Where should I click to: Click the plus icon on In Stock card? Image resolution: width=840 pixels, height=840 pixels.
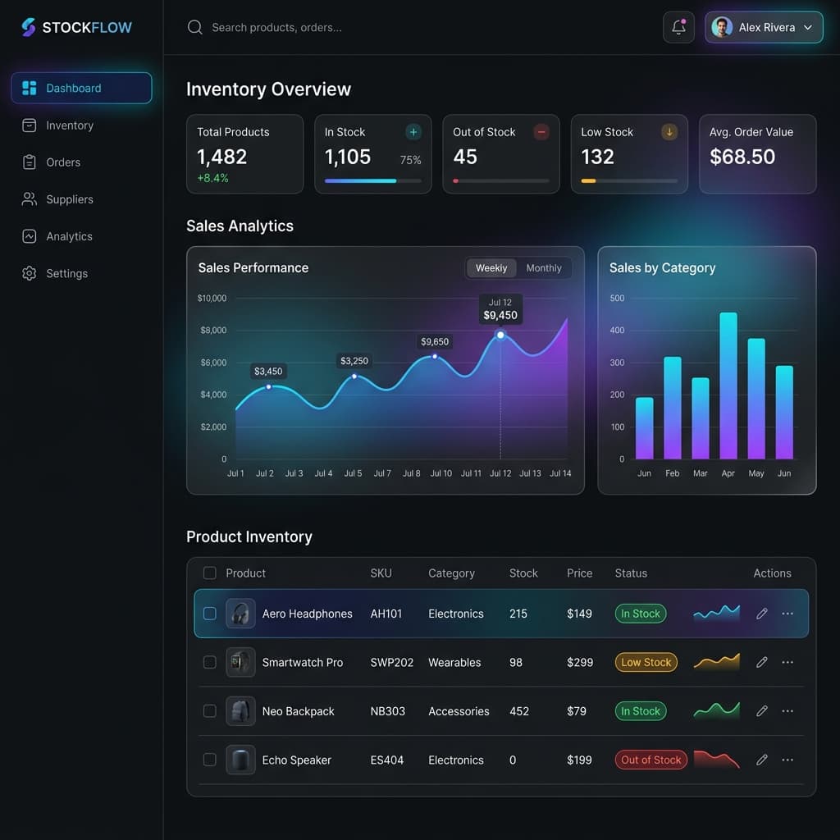pyautogui.click(x=413, y=132)
